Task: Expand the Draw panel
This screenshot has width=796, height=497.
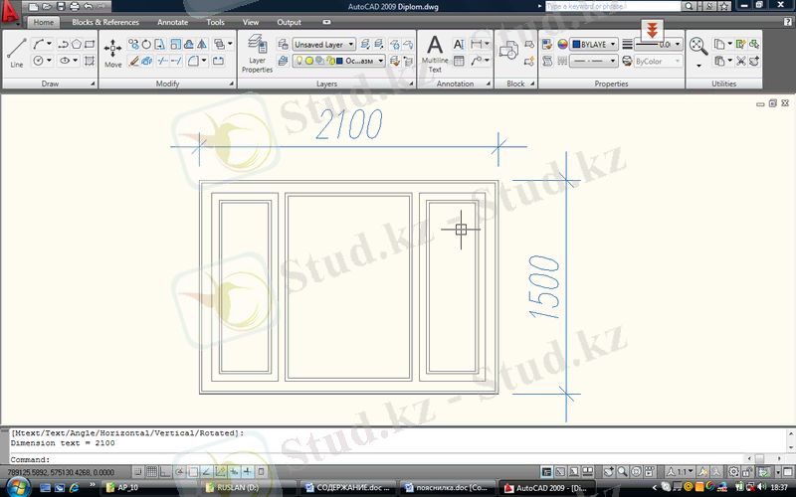Action: click(x=93, y=83)
